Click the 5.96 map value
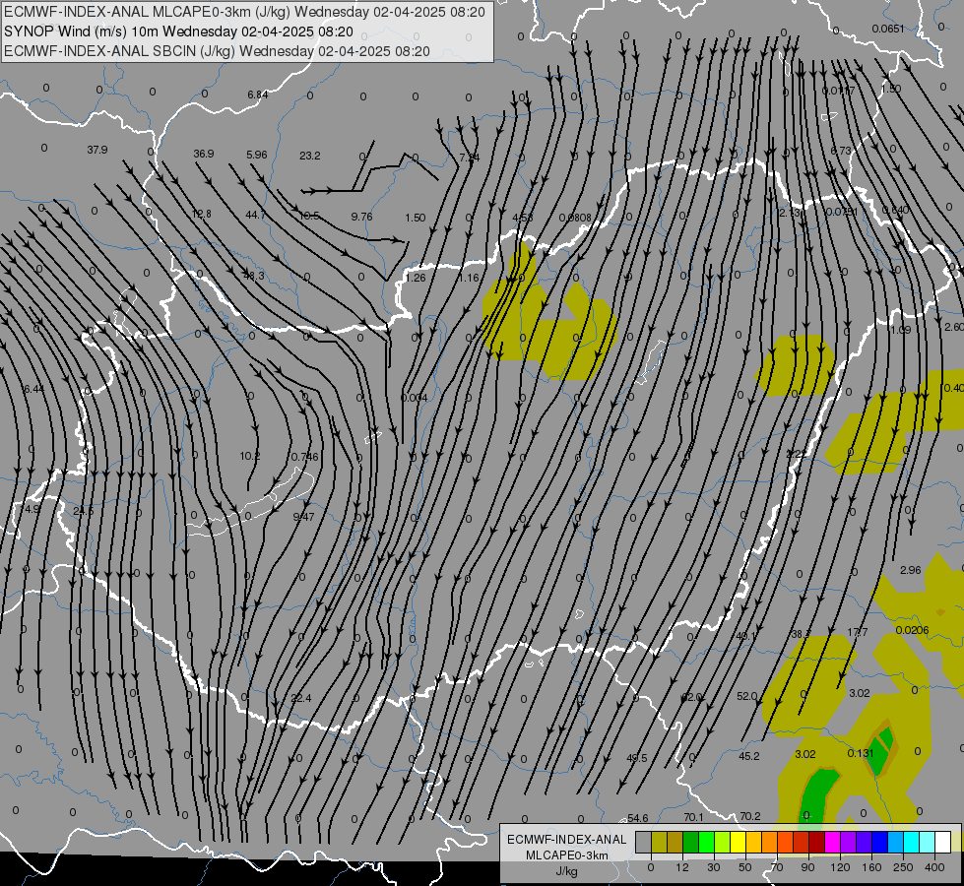 coord(256,155)
